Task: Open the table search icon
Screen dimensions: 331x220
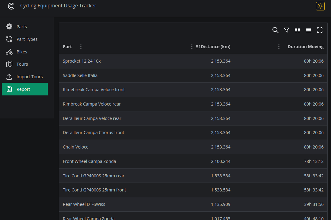Action: pyautogui.click(x=275, y=30)
